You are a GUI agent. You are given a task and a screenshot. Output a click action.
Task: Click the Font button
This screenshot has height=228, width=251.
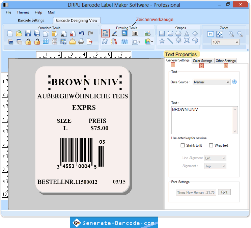tap(224, 192)
